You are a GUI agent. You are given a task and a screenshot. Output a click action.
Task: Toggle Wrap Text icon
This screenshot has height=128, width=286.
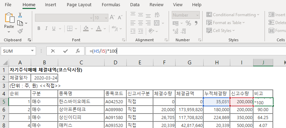pos(157,15)
